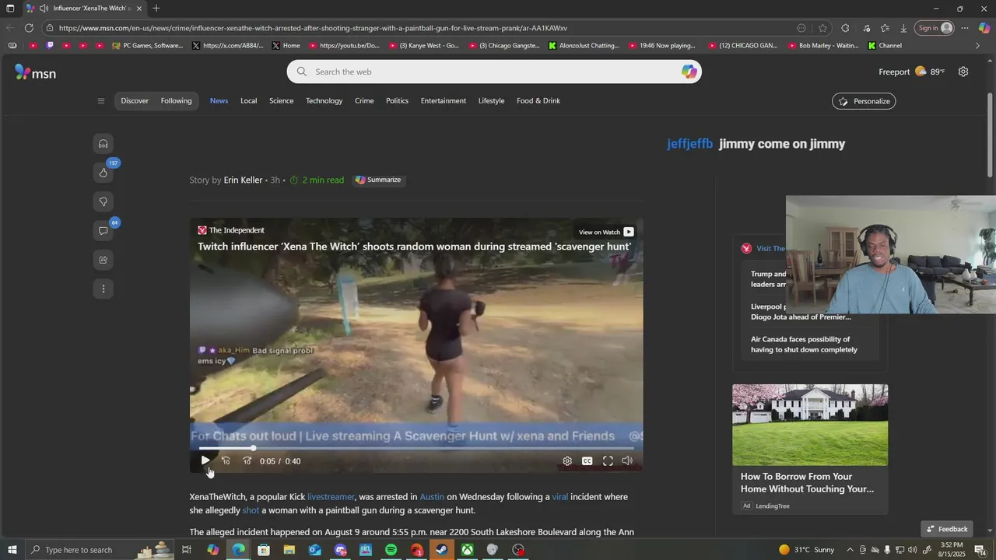Viewport: 996px width, 560px height.
Task: Open Copilot from the search bar
Action: point(689,72)
